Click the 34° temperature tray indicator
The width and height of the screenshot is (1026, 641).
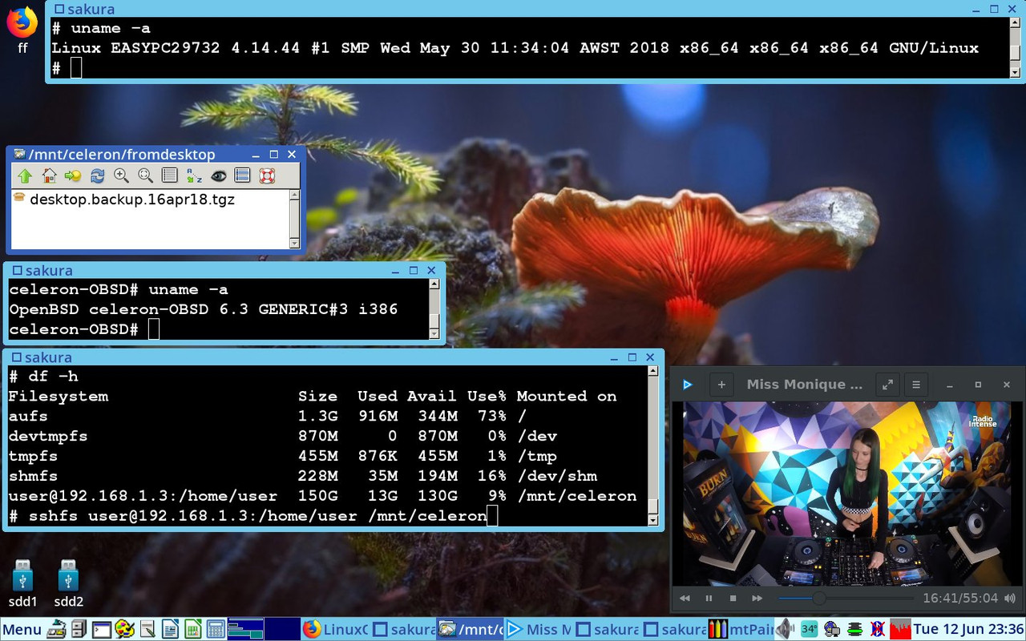point(809,630)
